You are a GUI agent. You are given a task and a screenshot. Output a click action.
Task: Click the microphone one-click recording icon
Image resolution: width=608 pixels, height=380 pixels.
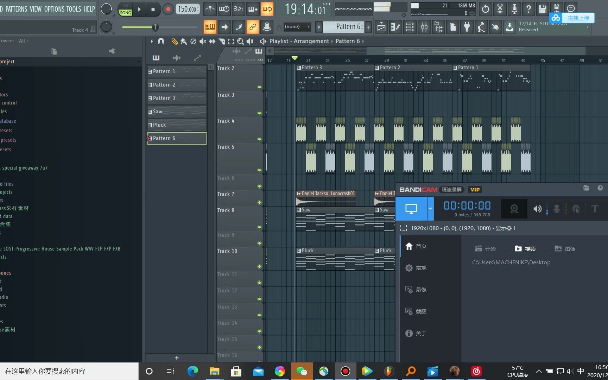pyautogui.click(x=514, y=9)
